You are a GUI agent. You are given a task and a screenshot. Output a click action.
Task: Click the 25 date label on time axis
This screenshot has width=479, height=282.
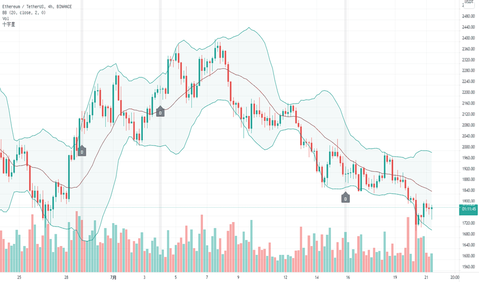(x=19, y=277)
